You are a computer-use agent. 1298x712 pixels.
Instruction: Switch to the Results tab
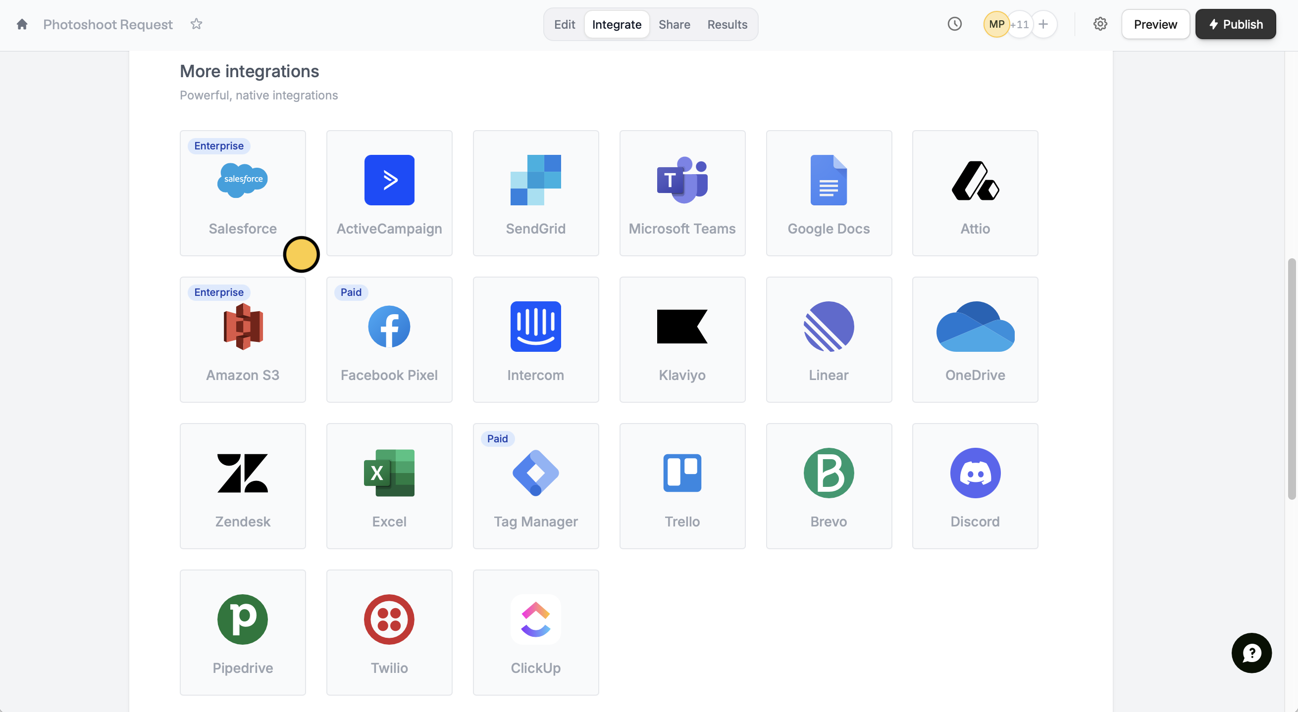727,24
